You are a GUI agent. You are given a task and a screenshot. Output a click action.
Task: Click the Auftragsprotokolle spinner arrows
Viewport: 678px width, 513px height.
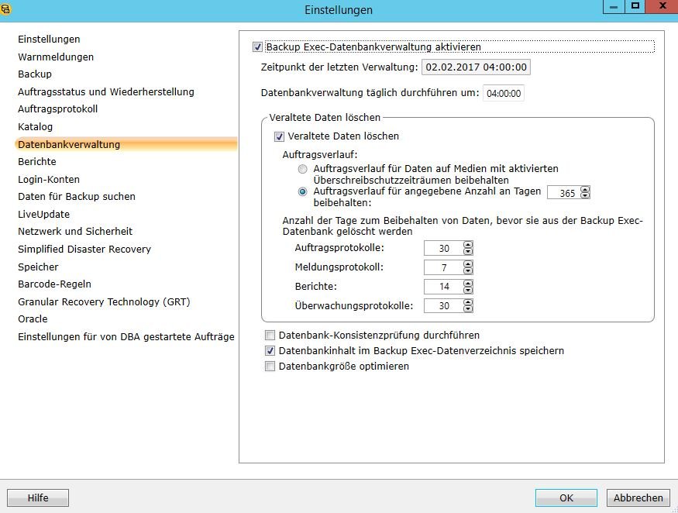(x=468, y=248)
